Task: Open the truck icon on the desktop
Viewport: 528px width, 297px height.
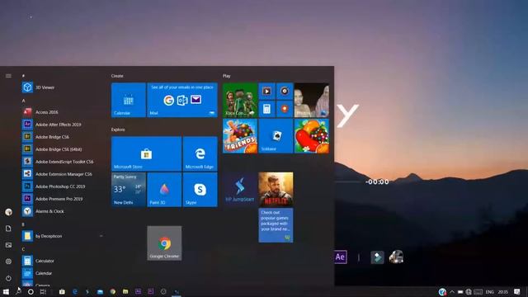Action: click(x=396, y=257)
